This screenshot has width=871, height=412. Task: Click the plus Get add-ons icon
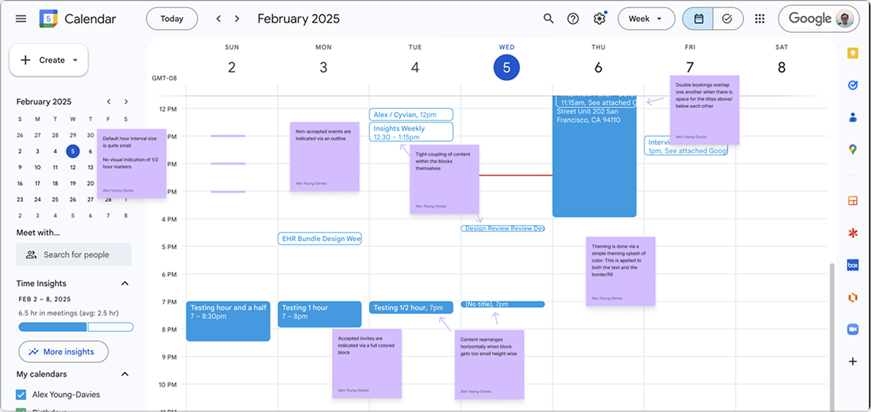[x=853, y=361]
